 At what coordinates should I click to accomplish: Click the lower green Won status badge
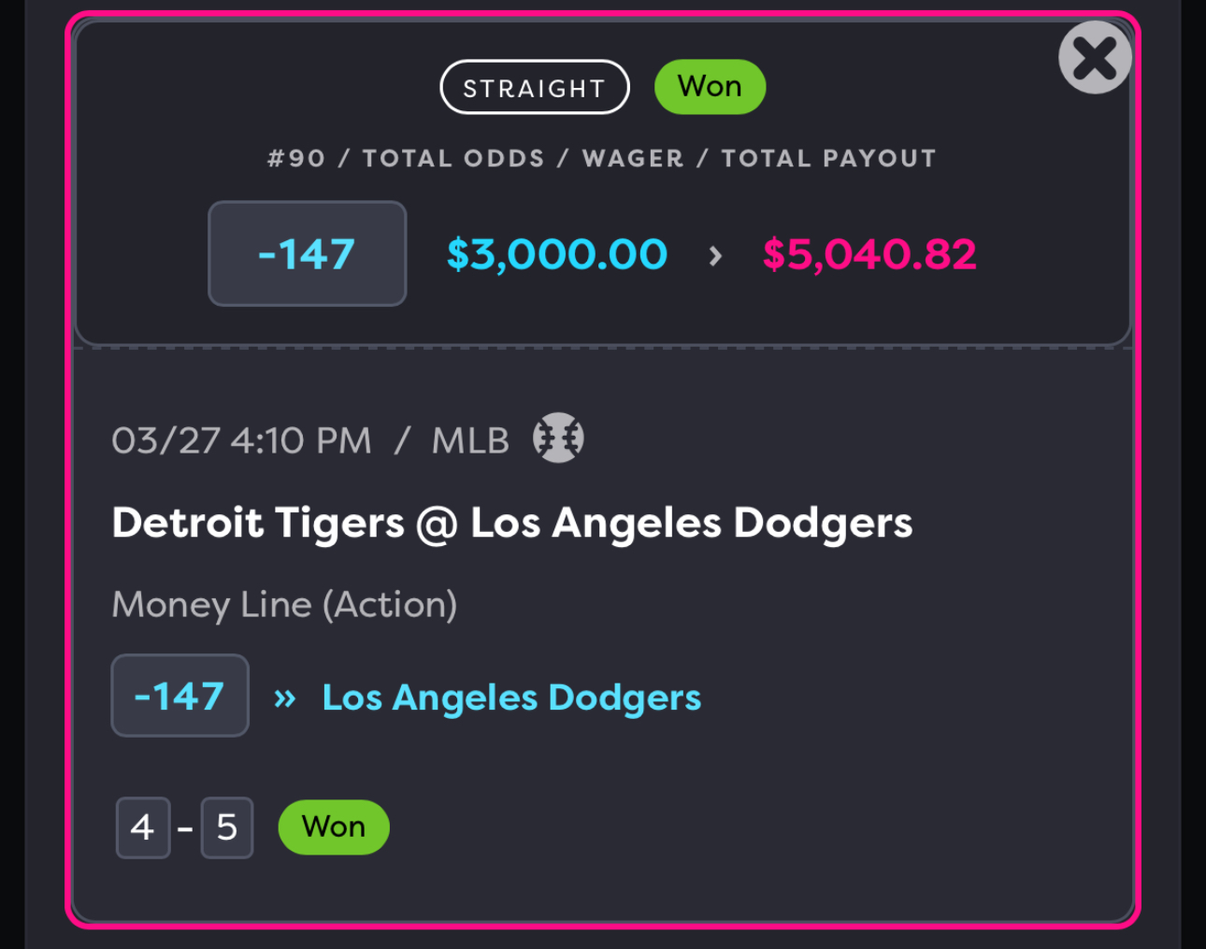coord(334,827)
